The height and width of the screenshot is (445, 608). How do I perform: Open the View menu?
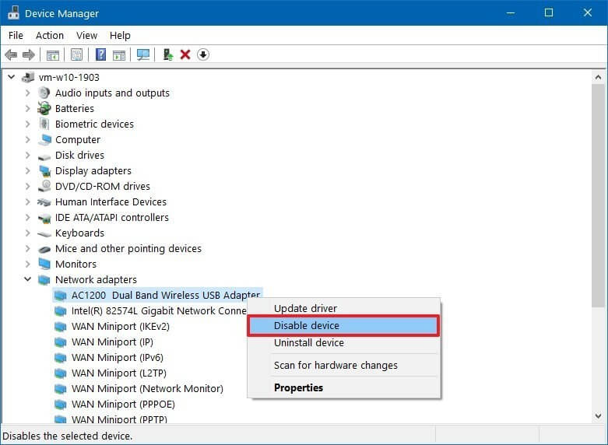[86, 35]
